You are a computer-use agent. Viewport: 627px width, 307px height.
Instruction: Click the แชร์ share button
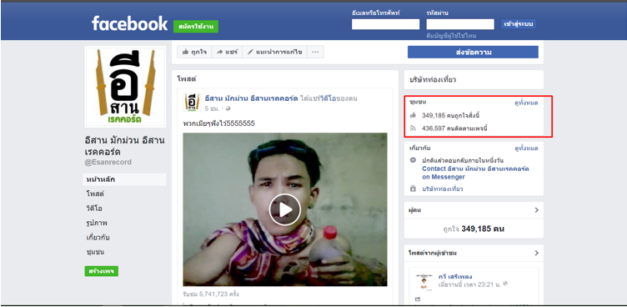(227, 52)
